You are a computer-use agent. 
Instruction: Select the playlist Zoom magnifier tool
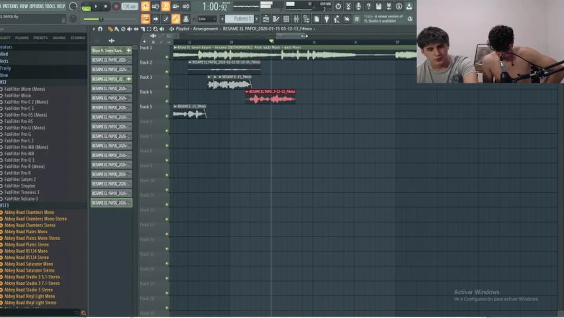coord(155,29)
